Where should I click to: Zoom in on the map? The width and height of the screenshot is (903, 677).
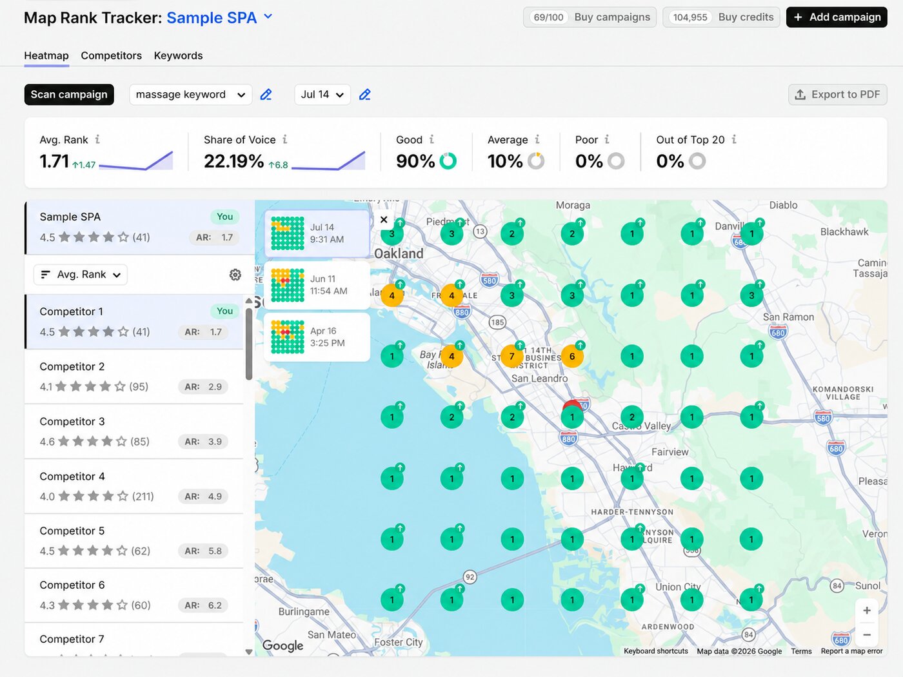867,611
